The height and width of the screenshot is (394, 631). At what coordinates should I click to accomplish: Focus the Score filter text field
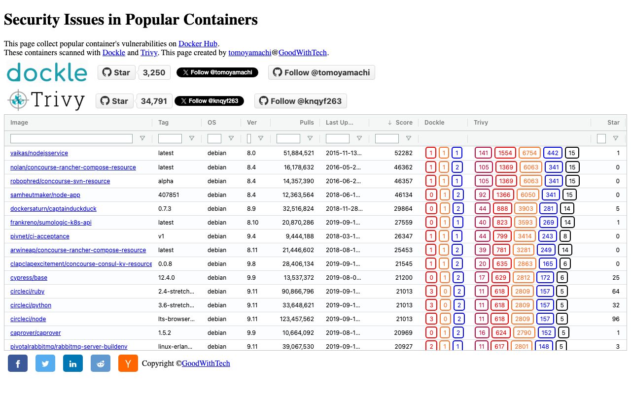click(x=387, y=138)
